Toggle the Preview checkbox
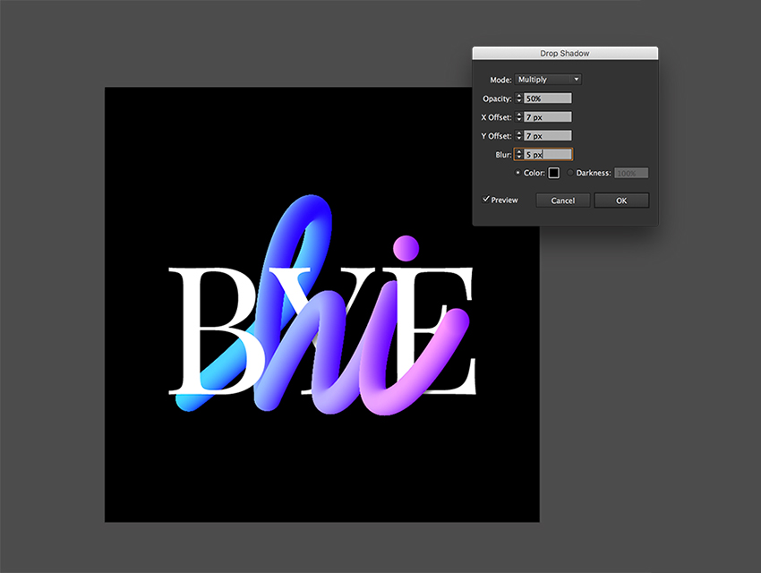The width and height of the screenshot is (761, 573). point(486,200)
